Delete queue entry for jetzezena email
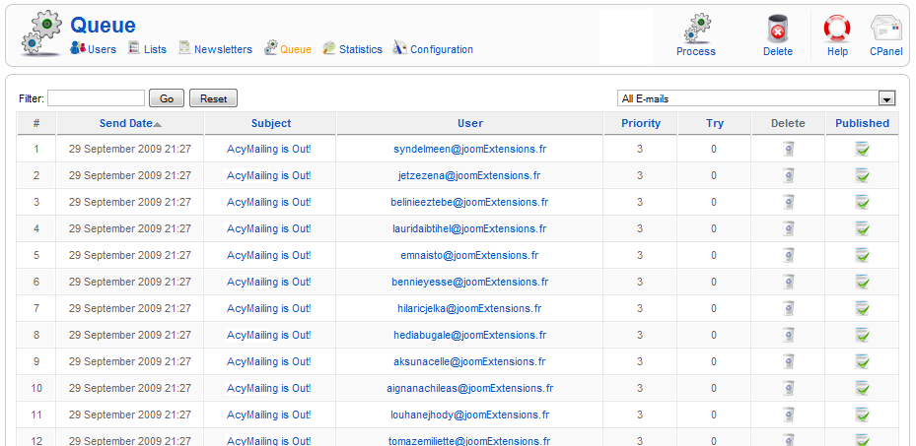The height and width of the screenshot is (446, 916). [788, 175]
